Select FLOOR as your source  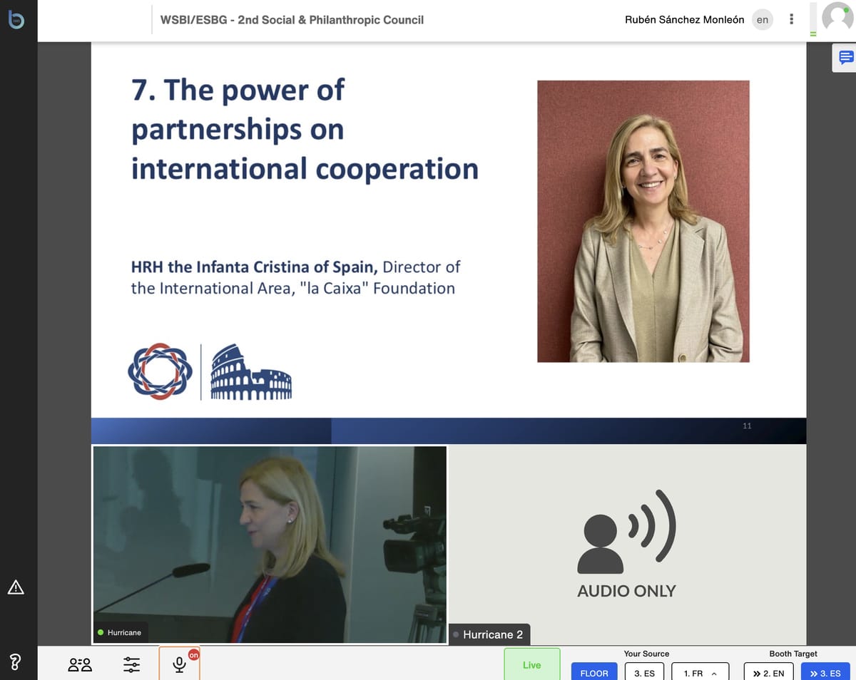click(593, 673)
